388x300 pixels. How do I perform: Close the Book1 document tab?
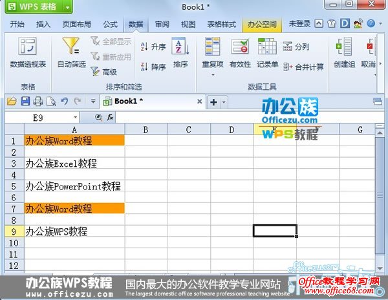(199, 102)
